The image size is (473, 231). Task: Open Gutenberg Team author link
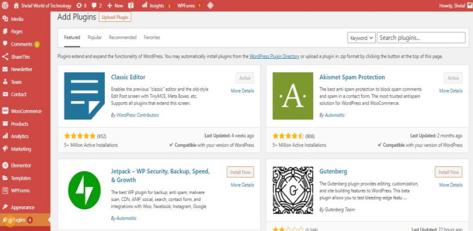coord(340,209)
